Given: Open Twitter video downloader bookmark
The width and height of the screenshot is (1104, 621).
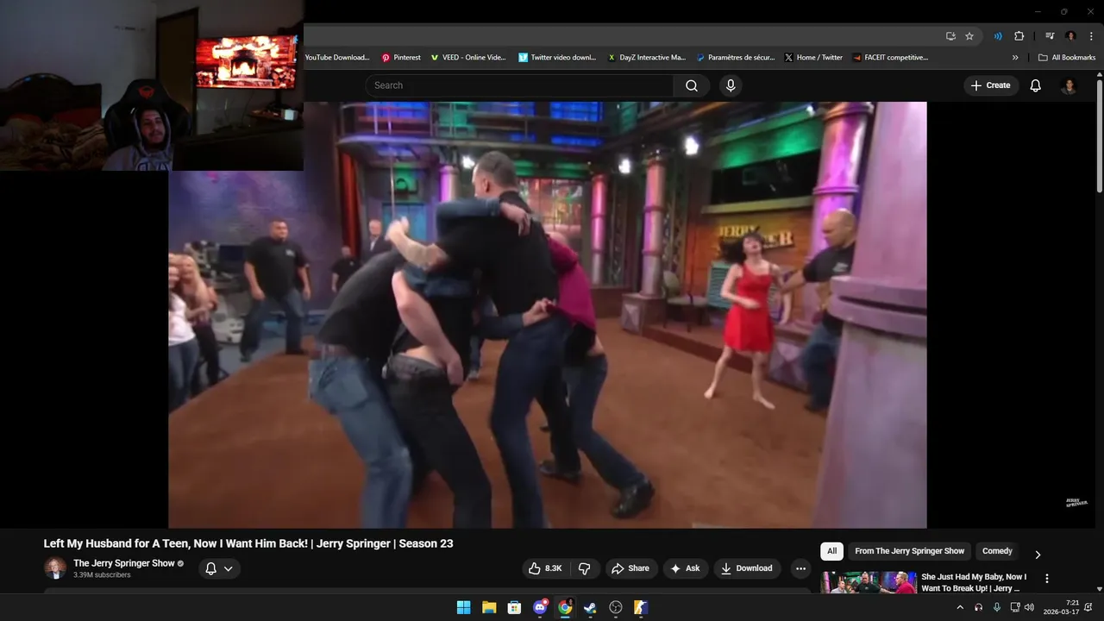Looking at the screenshot, I should 557,58.
